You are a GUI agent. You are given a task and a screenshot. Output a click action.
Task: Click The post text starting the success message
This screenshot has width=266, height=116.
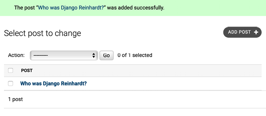(25, 8)
